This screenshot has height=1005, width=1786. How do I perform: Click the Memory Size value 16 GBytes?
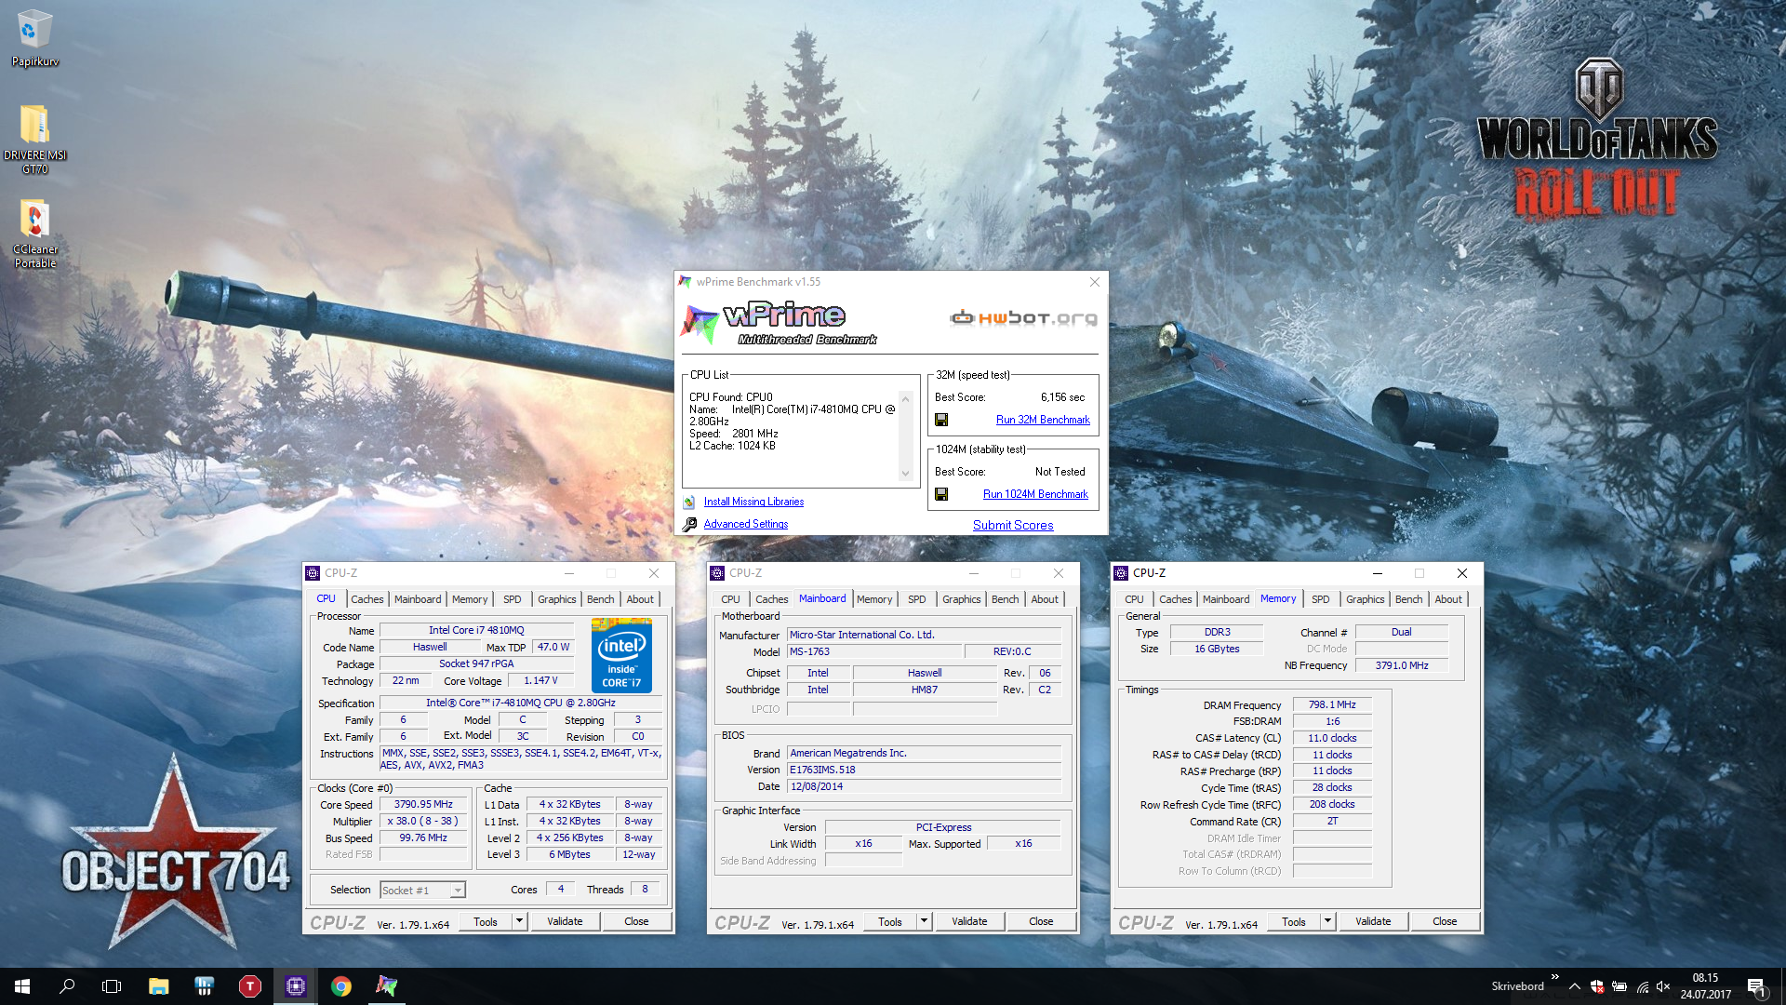coord(1217,650)
